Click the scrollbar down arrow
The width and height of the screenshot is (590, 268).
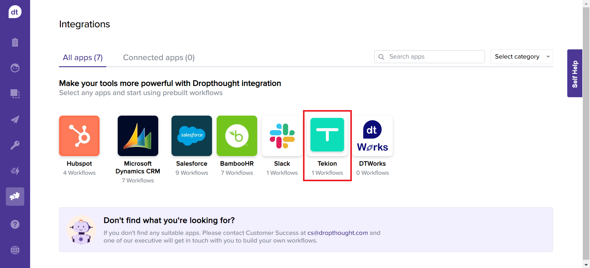click(586, 265)
